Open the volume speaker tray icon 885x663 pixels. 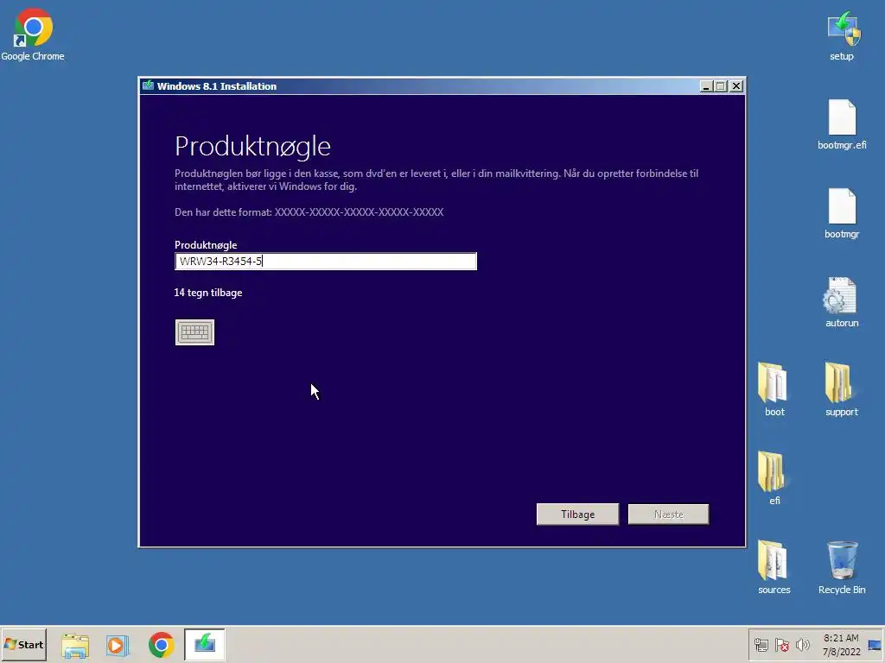802,645
